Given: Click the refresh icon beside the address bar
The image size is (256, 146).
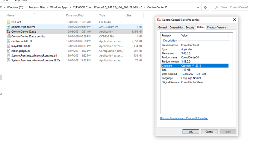Looking at the screenshot, I should coord(205,7).
